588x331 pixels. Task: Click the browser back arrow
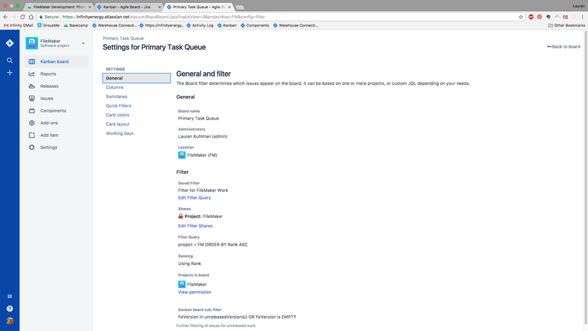[5, 17]
